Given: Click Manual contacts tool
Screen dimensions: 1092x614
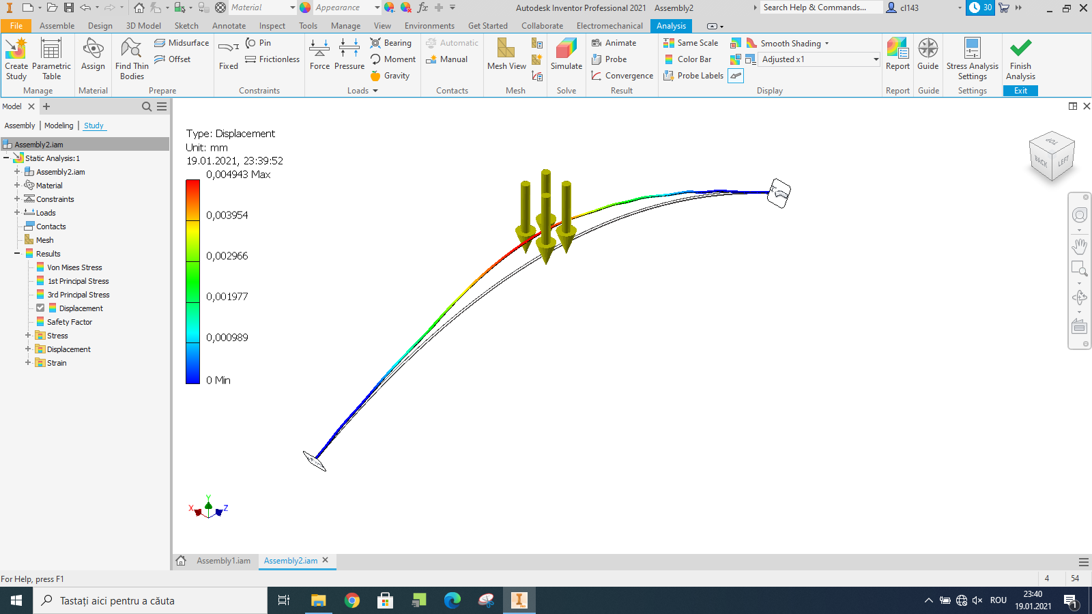Looking at the screenshot, I should pyautogui.click(x=447, y=59).
